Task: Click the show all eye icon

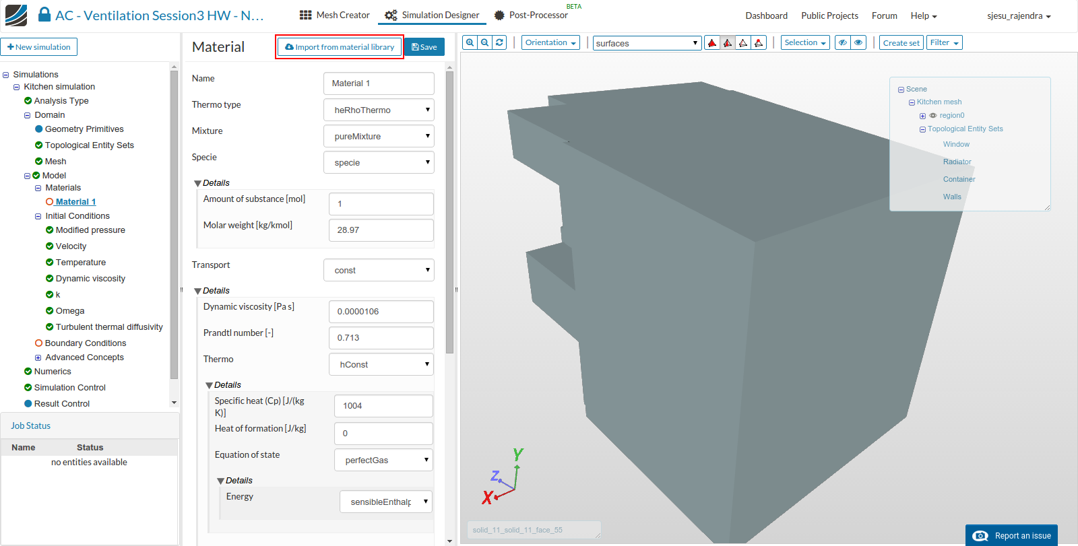Action: pos(858,42)
